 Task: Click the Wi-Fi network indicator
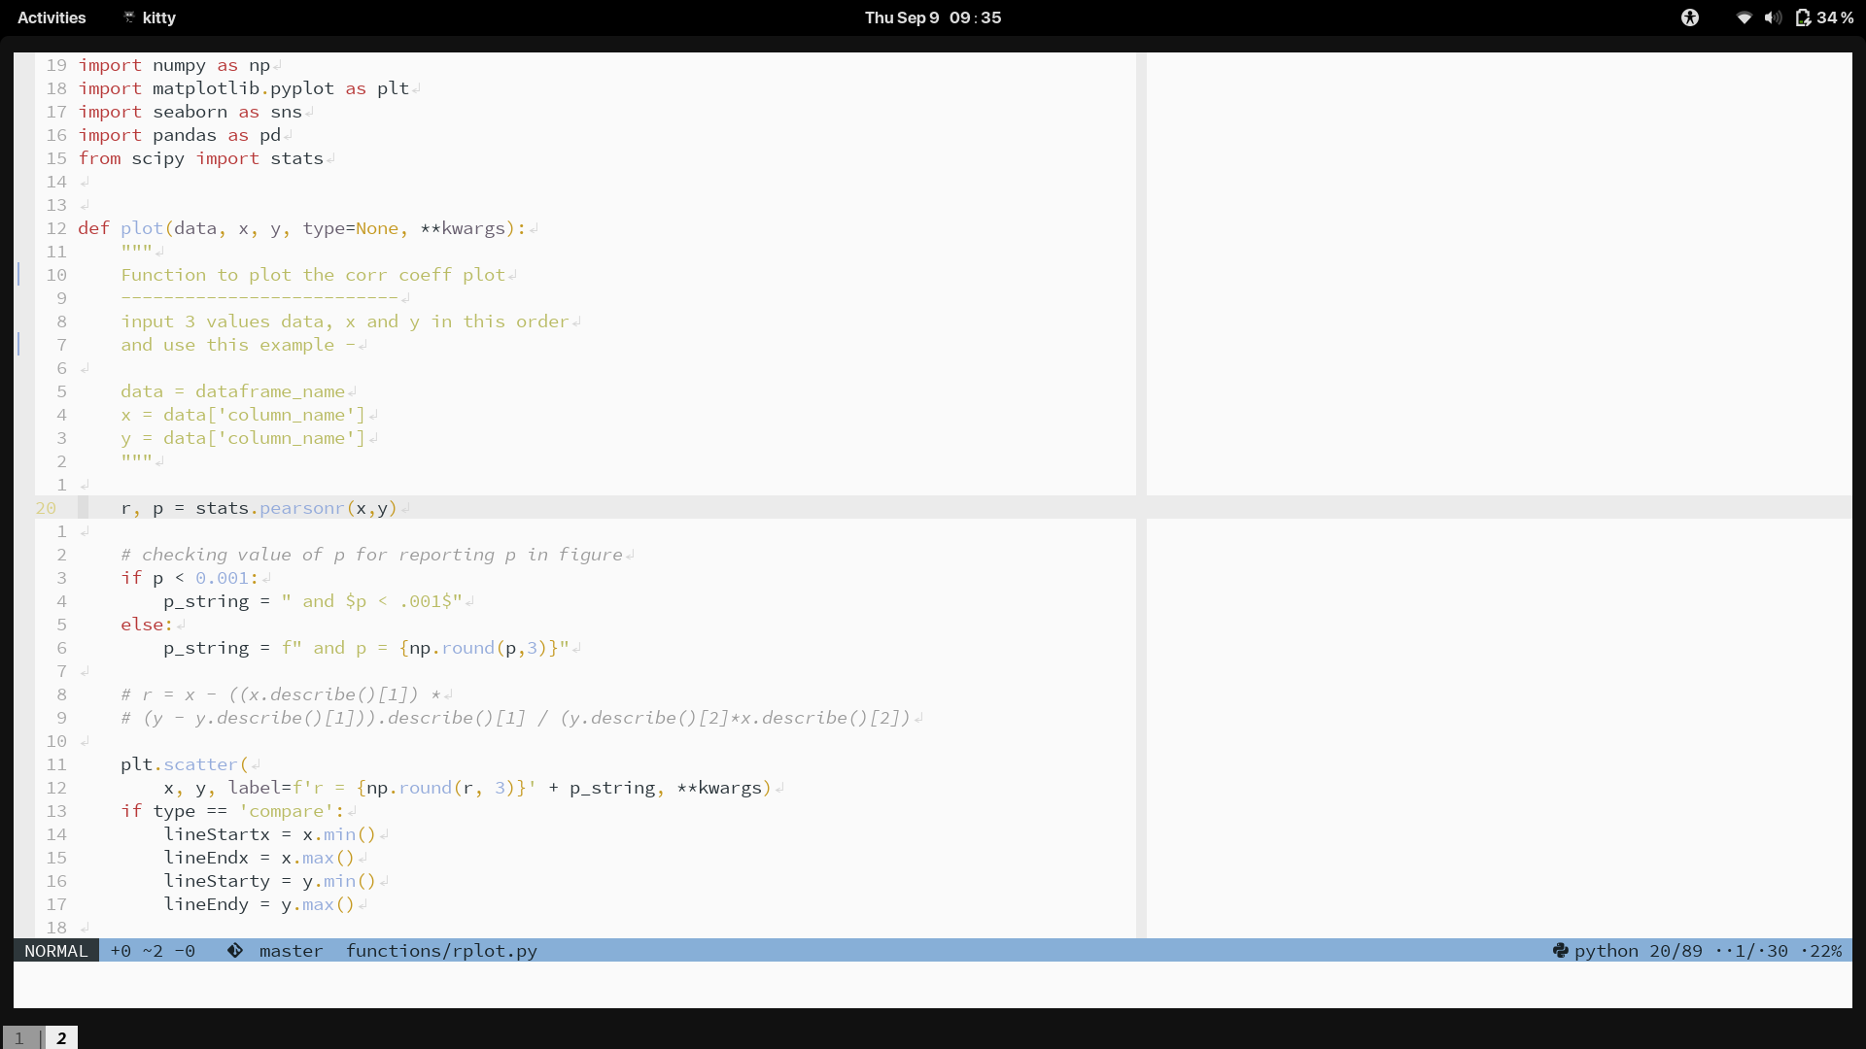point(1744,17)
